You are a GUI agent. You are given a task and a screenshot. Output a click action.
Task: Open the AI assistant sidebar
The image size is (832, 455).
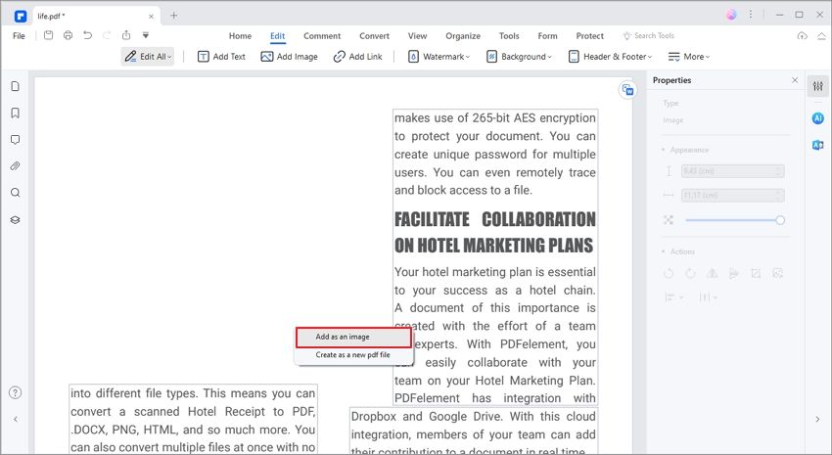[818, 118]
